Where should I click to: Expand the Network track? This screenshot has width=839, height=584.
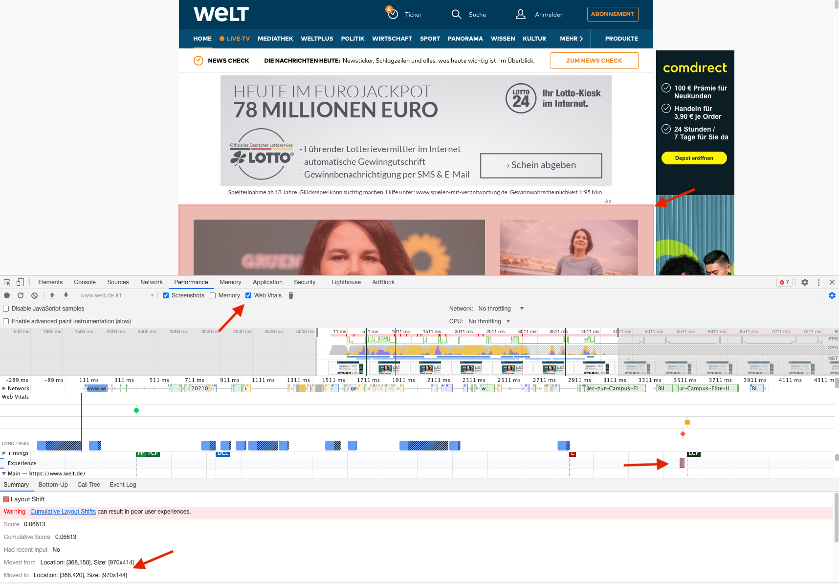pos(4,388)
